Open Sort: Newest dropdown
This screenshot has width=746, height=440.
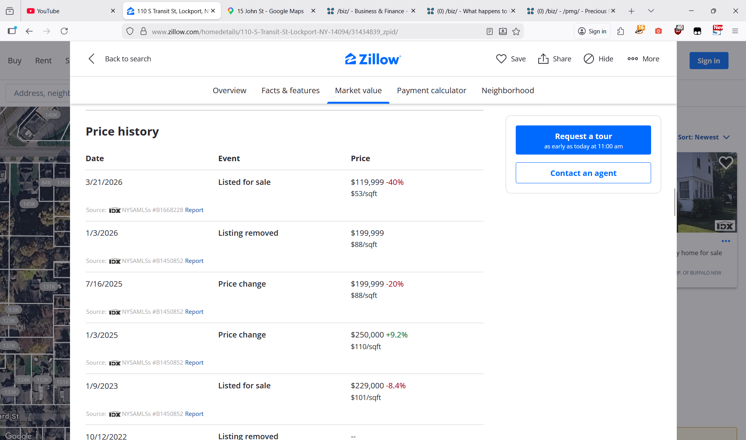click(x=704, y=137)
